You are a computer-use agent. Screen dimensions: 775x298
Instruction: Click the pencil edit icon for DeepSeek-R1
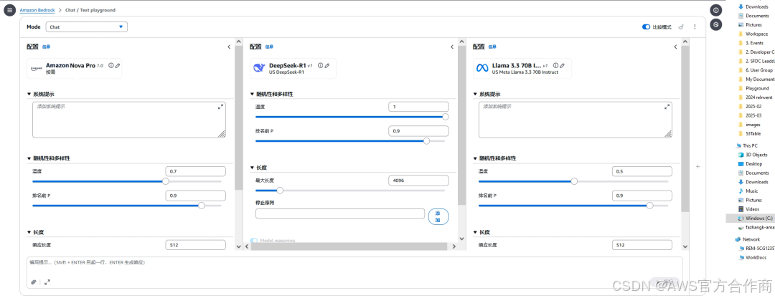pos(327,65)
